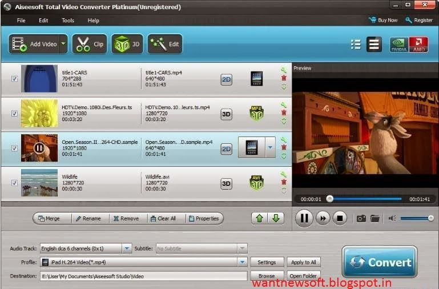Toggle NVIDIA acceleration icon
The width and height of the screenshot is (439, 289).
tap(398, 45)
